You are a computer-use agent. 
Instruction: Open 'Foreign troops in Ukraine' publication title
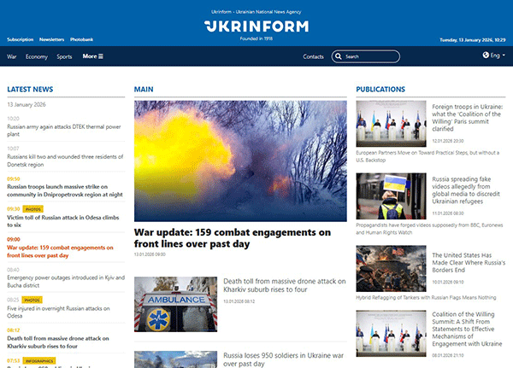tap(467, 118)
